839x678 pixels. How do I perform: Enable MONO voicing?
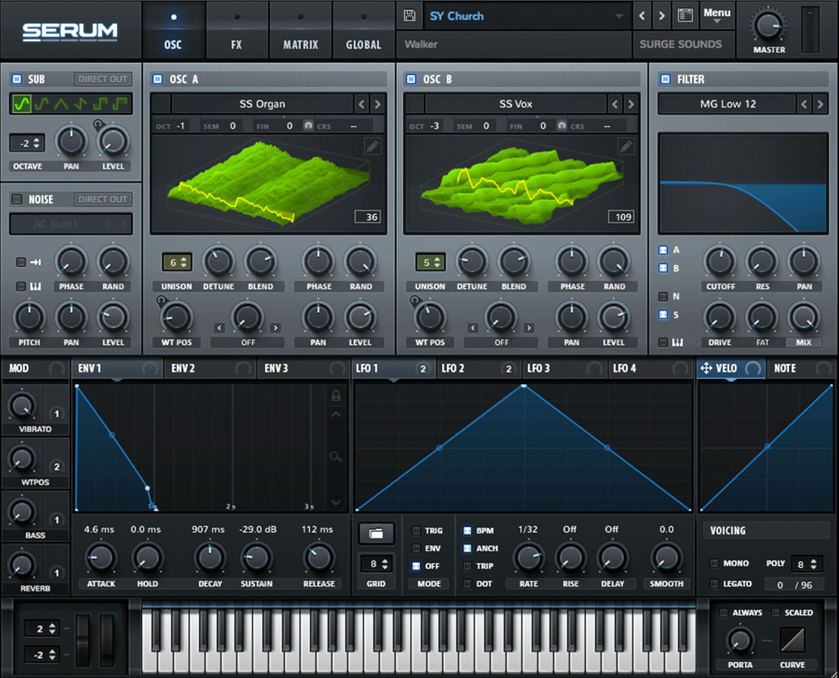(x=714, y=563)
